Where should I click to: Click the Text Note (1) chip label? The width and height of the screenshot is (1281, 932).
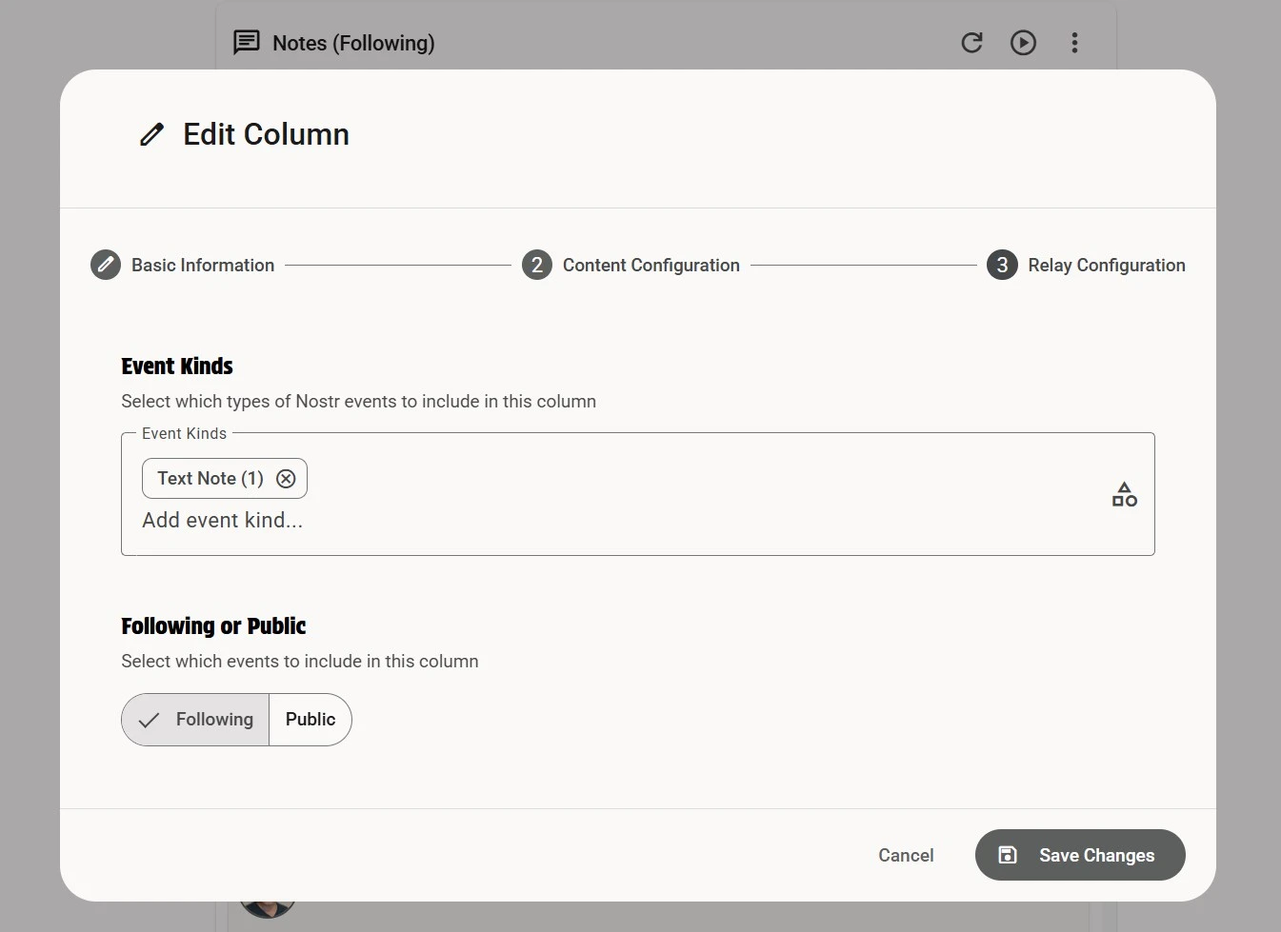(210, 479)
